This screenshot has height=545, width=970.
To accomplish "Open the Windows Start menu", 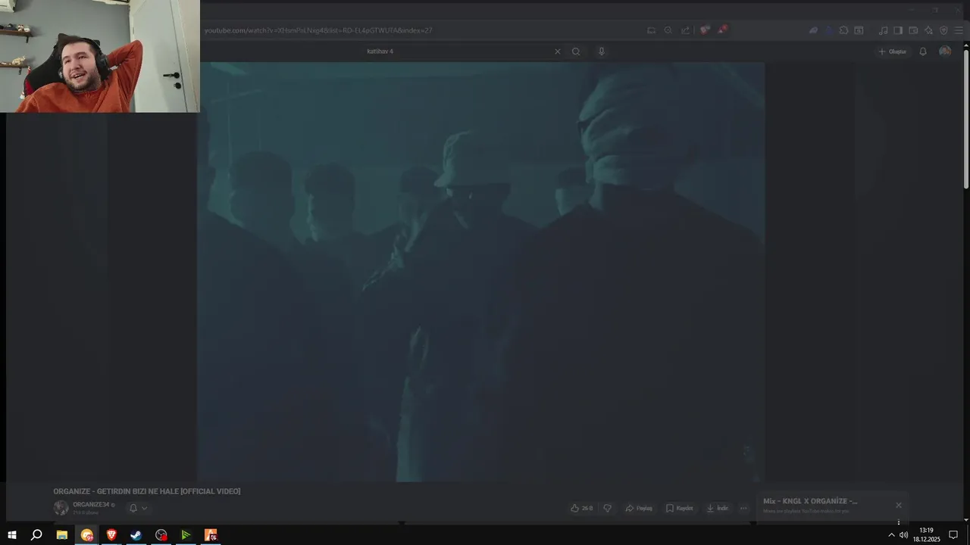I will [x=11, y=535].
